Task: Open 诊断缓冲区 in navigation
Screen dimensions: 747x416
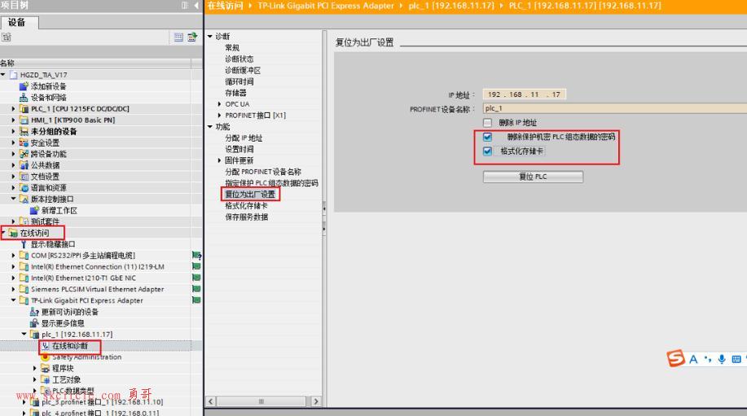Action: pyautogui.click(x=243, y=70)
